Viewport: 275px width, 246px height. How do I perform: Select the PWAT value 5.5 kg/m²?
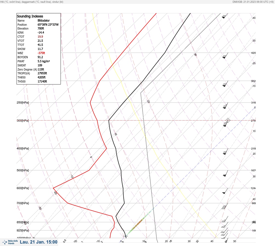pyautogui.click(x=44, y=61)
